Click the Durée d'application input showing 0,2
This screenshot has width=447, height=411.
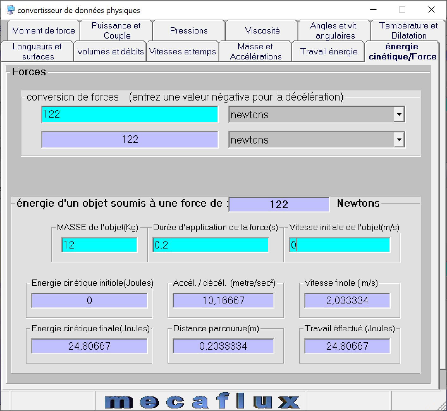click(210, 245)
